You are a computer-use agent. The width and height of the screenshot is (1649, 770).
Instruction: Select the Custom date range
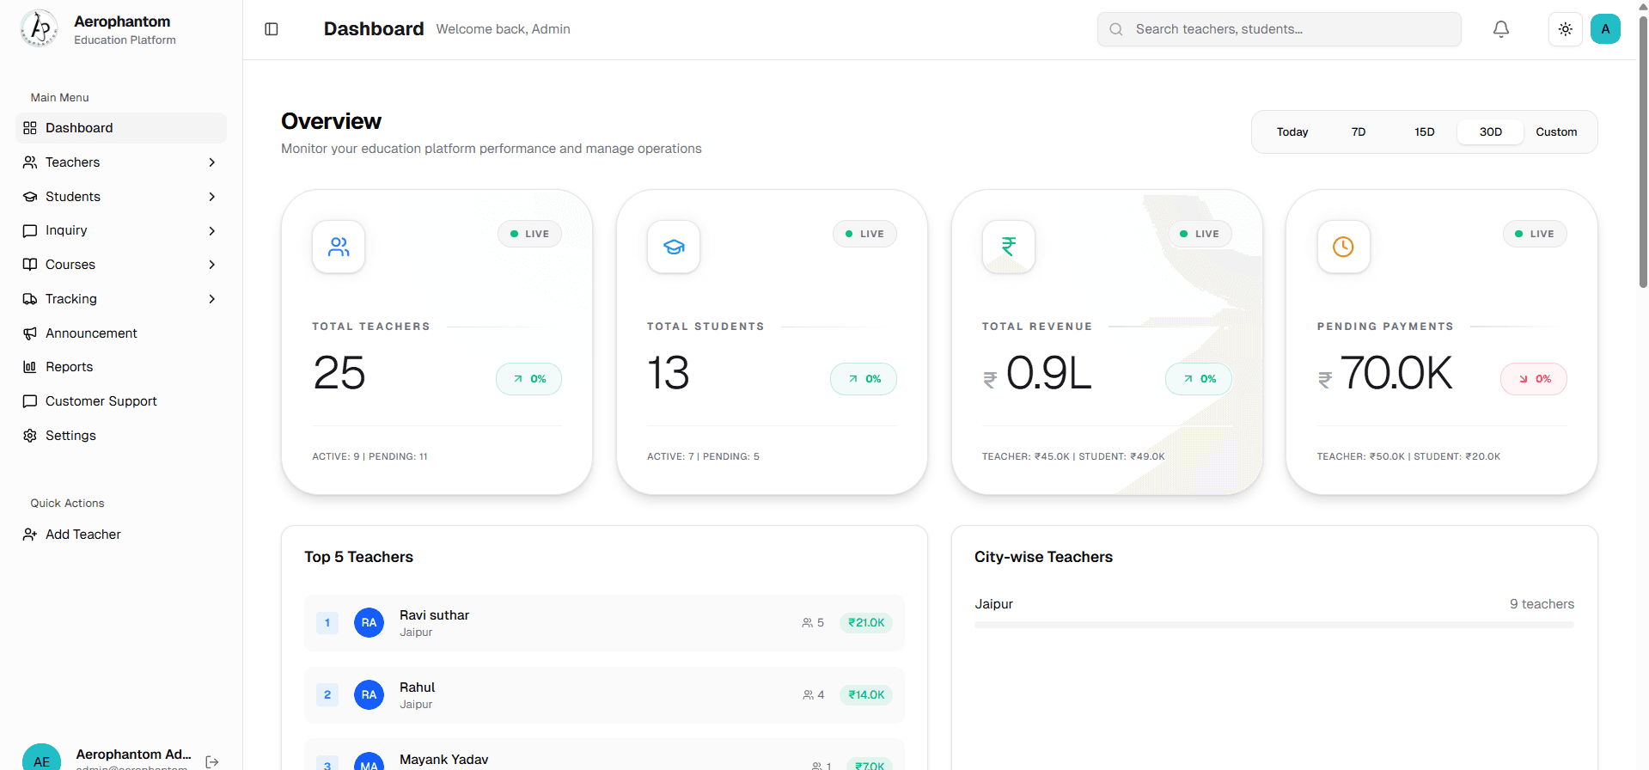(x=1556, y=132)
